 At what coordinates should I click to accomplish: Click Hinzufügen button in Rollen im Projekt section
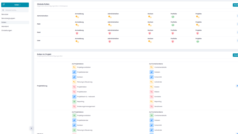click(x=235, y=55)
